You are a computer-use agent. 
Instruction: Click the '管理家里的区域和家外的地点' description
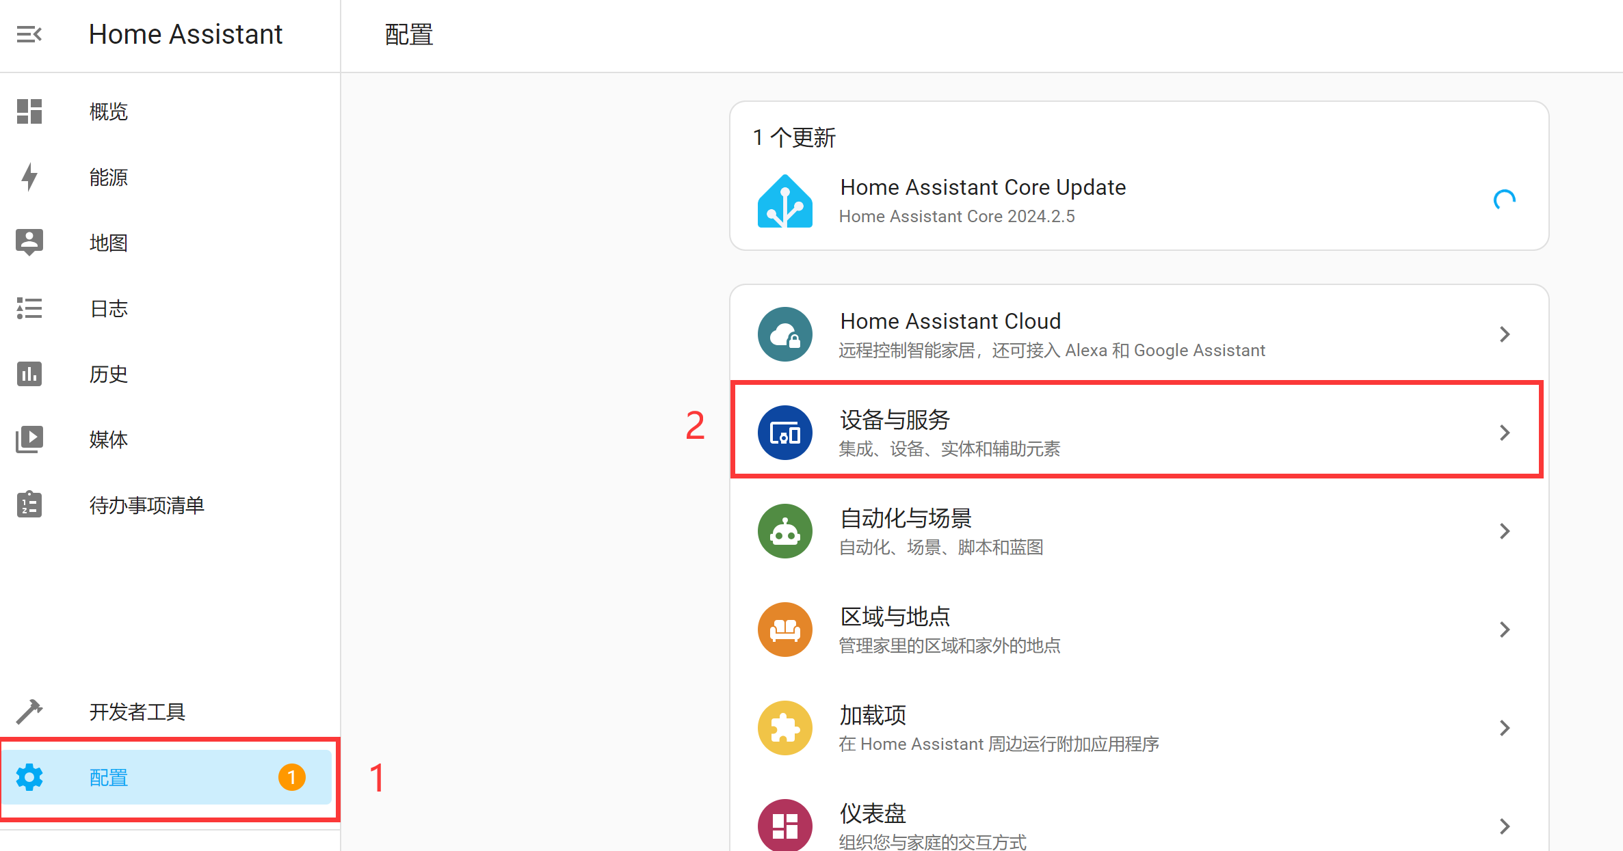coord(950,646)
